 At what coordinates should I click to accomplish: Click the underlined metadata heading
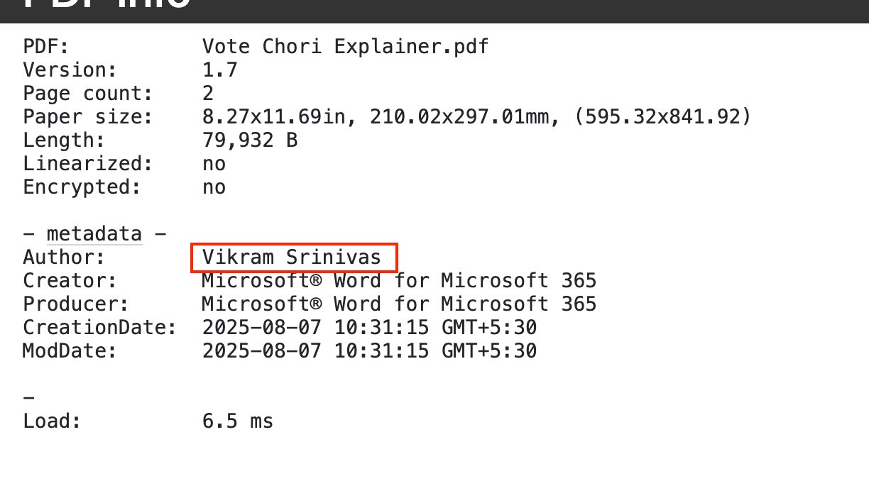[94, 234]
